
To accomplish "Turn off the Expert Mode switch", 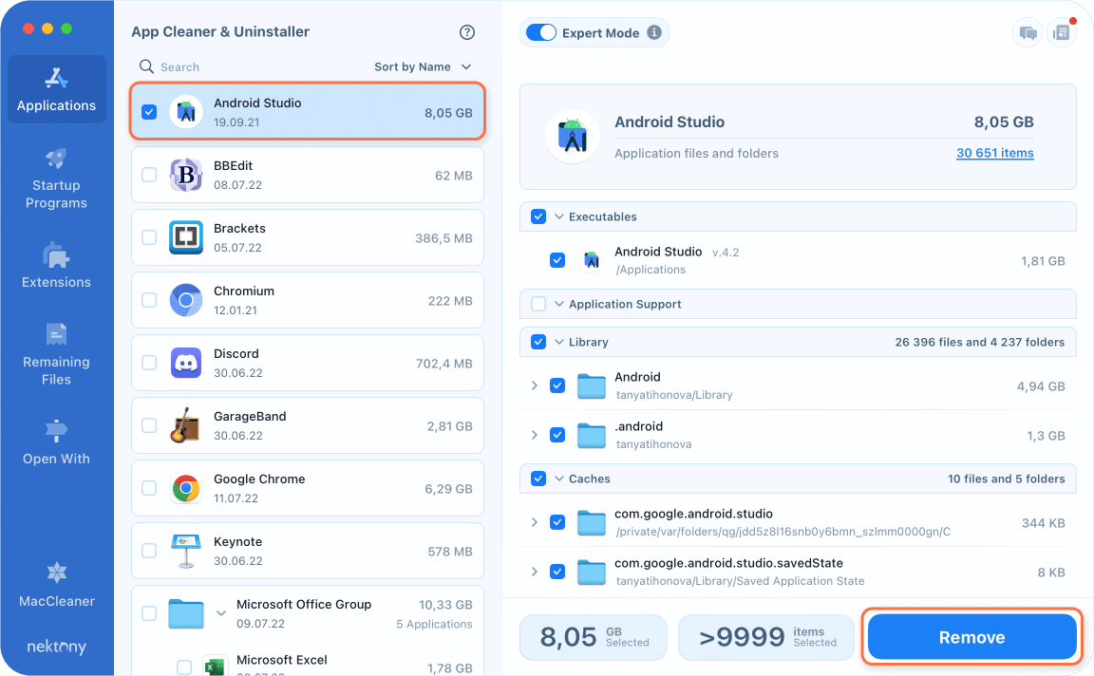I will pos(540,33).
